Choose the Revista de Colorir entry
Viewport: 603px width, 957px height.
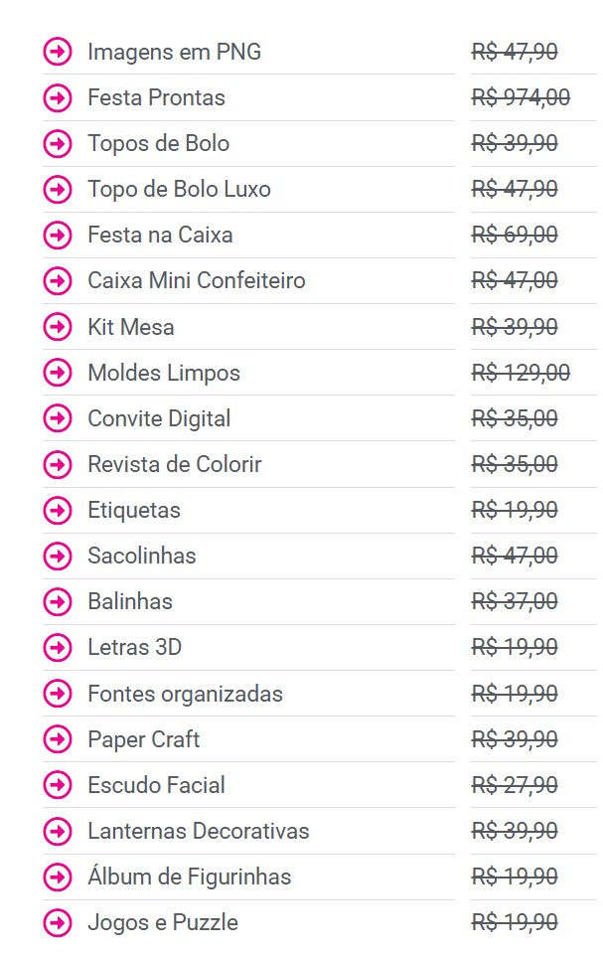click(x=174, y=464)
